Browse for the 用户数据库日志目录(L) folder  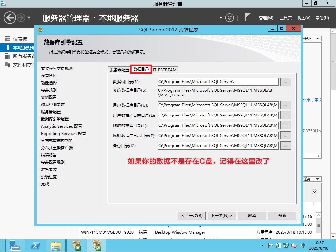pos(286,115)
